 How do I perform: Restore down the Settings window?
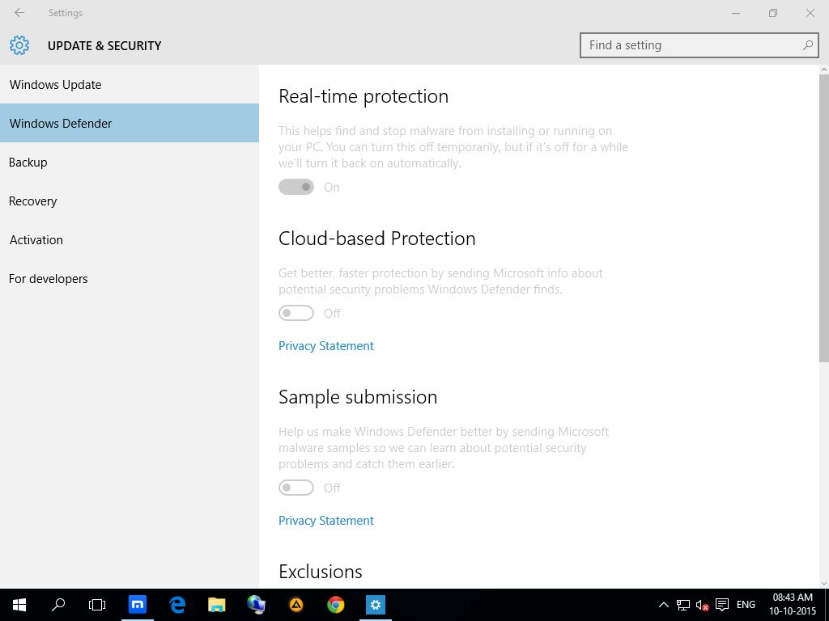click(773, 13)
